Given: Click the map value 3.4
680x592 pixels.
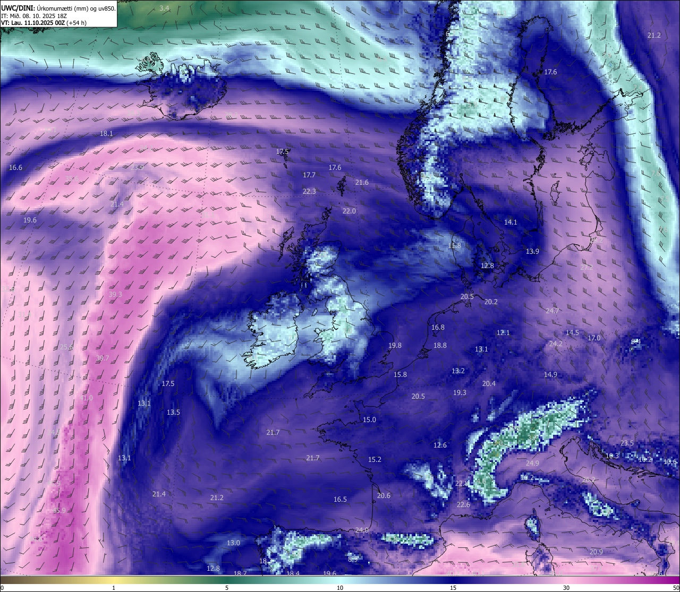Looking at the screenshot, I should click(164, 8).
